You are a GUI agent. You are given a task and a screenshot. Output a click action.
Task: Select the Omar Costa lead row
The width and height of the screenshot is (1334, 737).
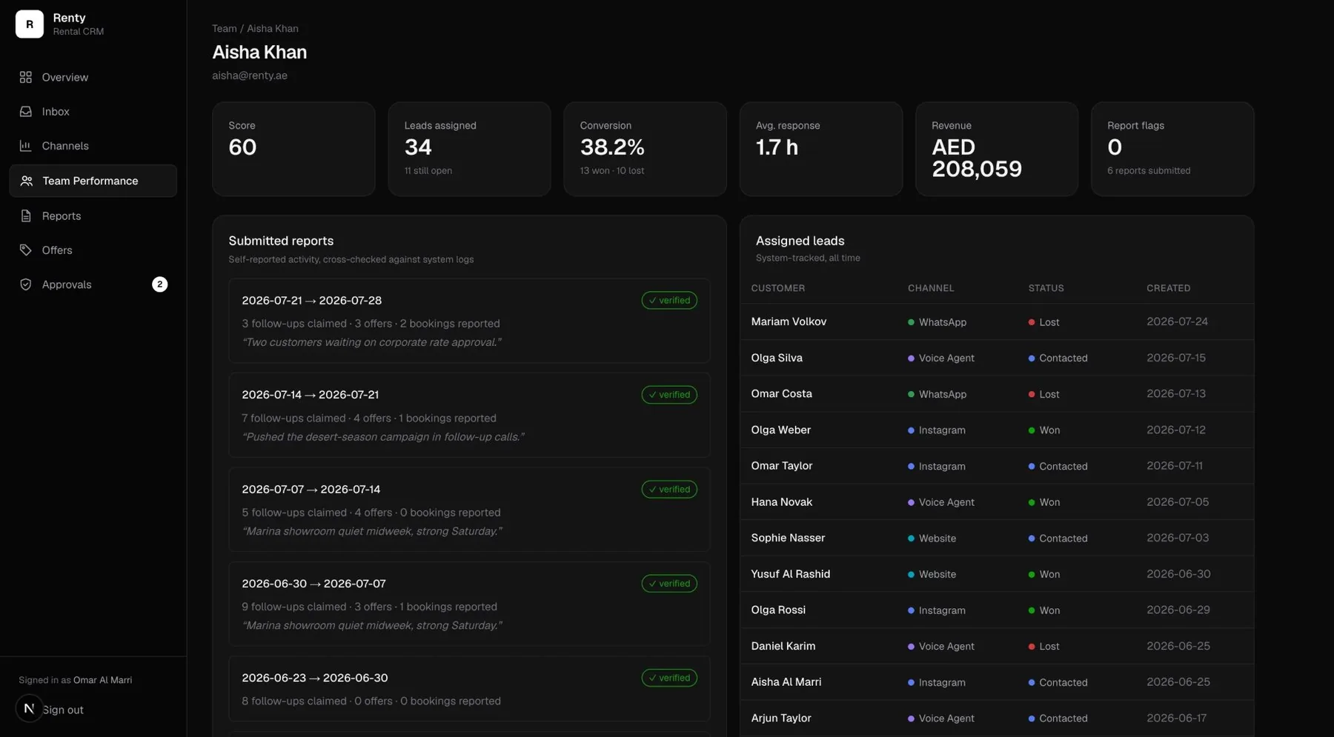tap(997, 393)
